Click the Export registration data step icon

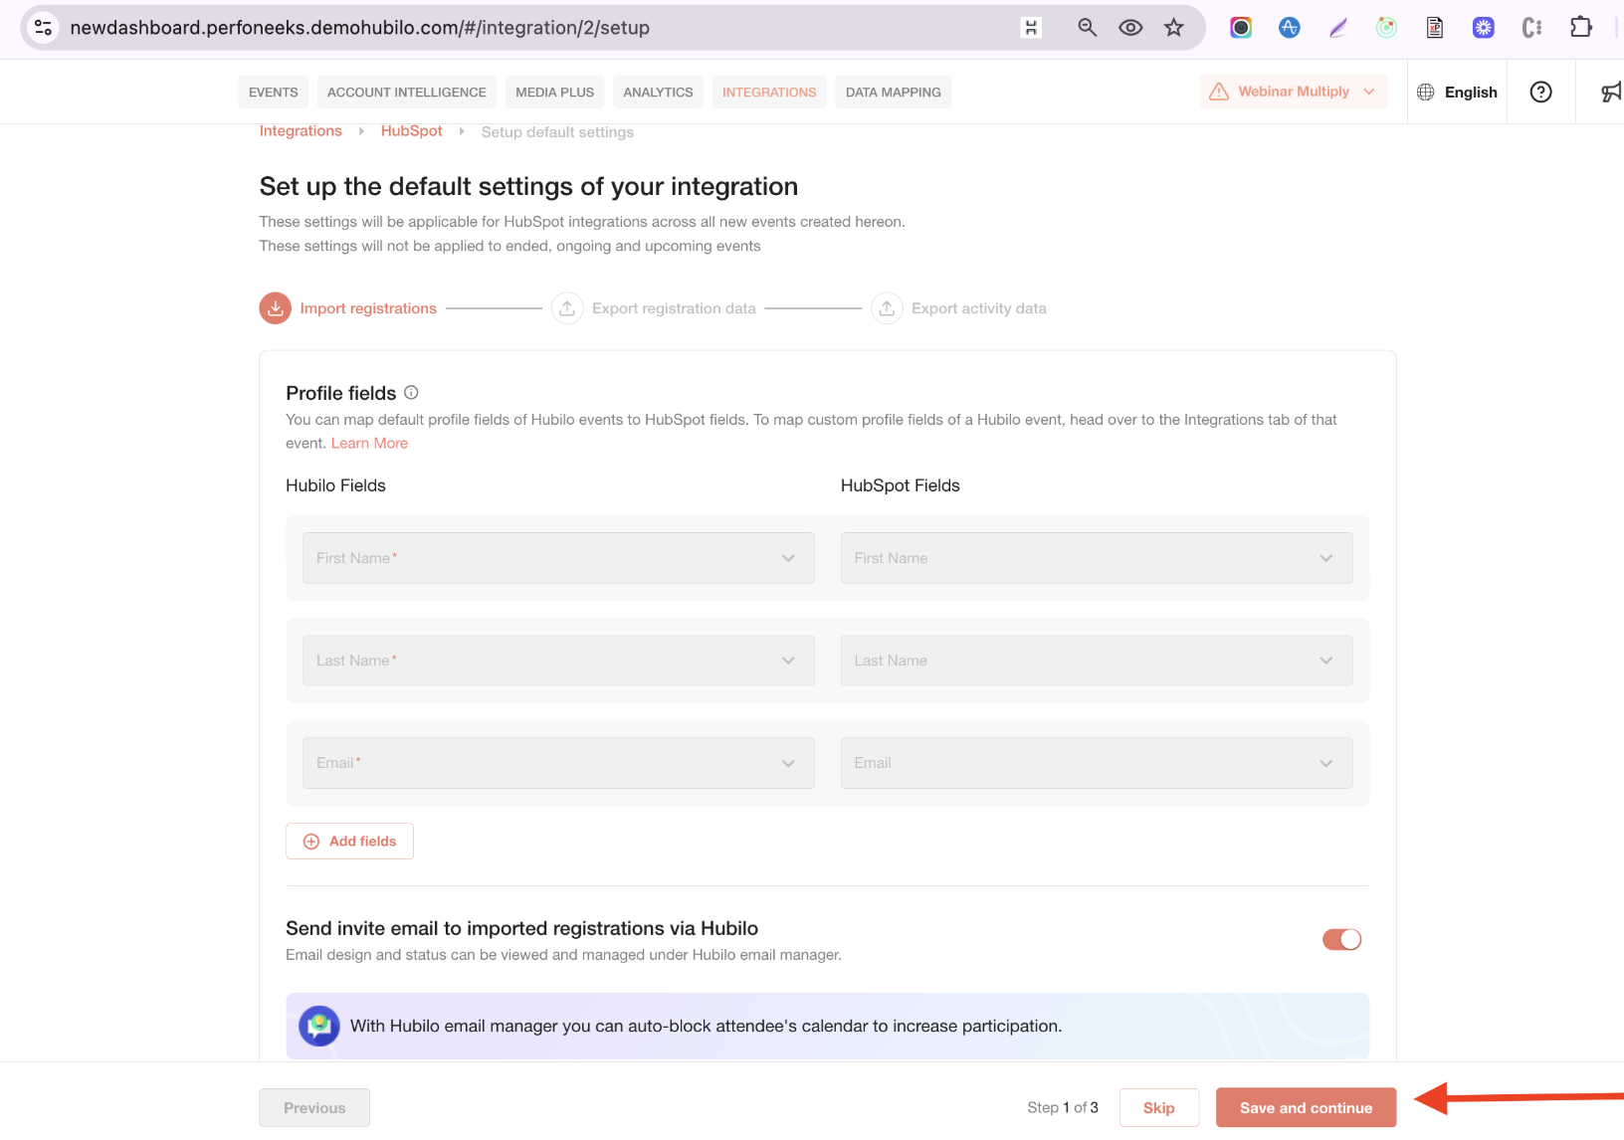tap(567, 308)
